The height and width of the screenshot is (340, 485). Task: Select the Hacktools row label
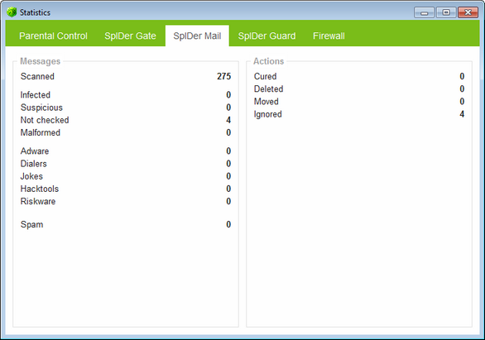(40, 189)
